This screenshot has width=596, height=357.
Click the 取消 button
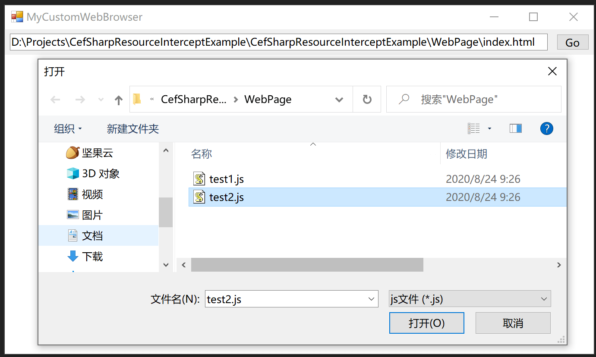pyautogui.click(x=513, y=323)
